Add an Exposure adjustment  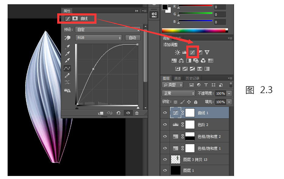click(200, 52)
